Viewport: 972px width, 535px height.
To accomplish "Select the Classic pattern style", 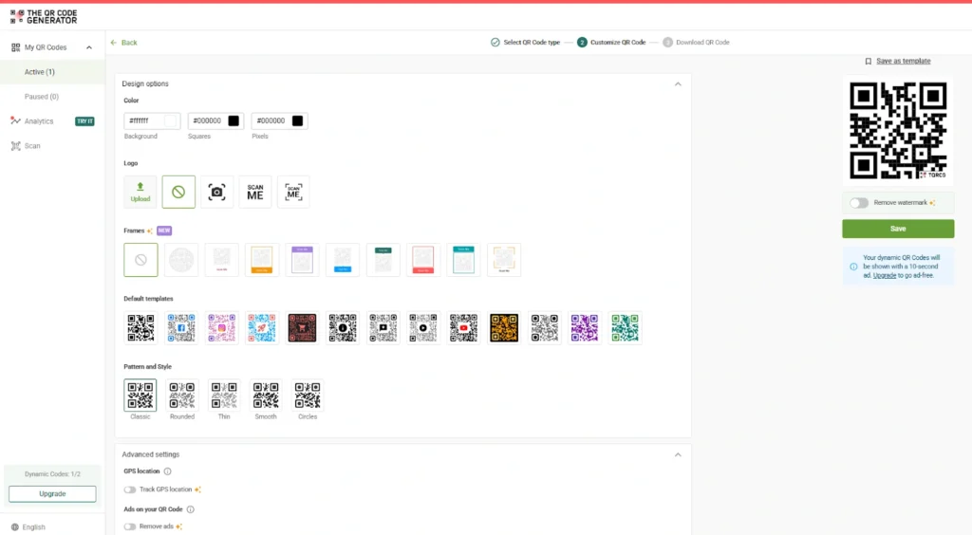I will click(140, 395).
